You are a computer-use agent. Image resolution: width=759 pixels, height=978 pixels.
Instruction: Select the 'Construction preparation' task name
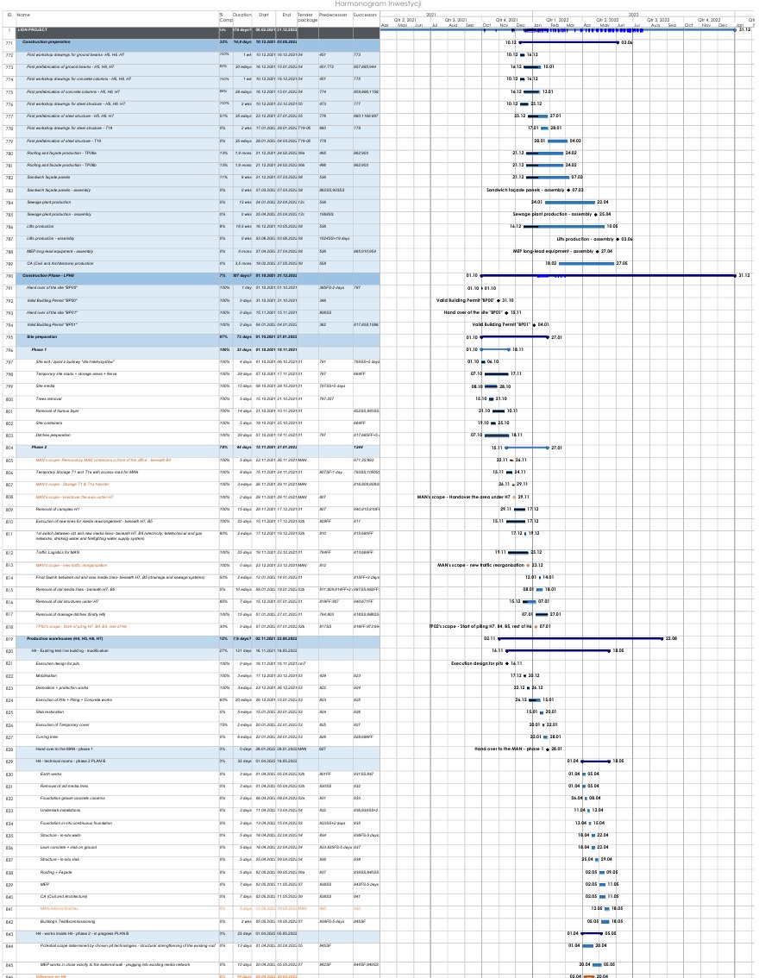[47, 42]
